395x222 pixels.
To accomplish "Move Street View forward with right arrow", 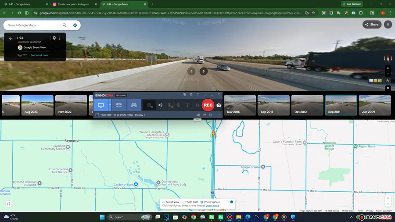I will click(204, 71).
